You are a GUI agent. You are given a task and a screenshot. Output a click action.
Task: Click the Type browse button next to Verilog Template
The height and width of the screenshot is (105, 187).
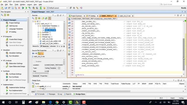[x=59, y=68]
